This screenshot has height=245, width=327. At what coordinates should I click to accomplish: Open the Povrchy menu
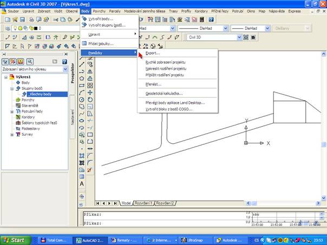[99, 11]
